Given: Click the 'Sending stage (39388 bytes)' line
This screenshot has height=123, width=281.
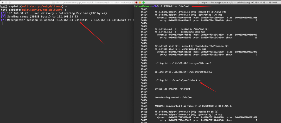Looking at the screenshot, I should pos(40,17).
